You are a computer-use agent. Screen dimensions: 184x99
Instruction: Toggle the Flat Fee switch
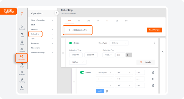coord(82,72)
